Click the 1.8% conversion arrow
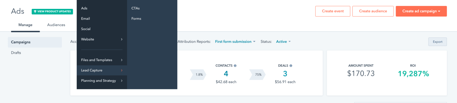Viewport: 457px width, 103px height. pos(198,75)
